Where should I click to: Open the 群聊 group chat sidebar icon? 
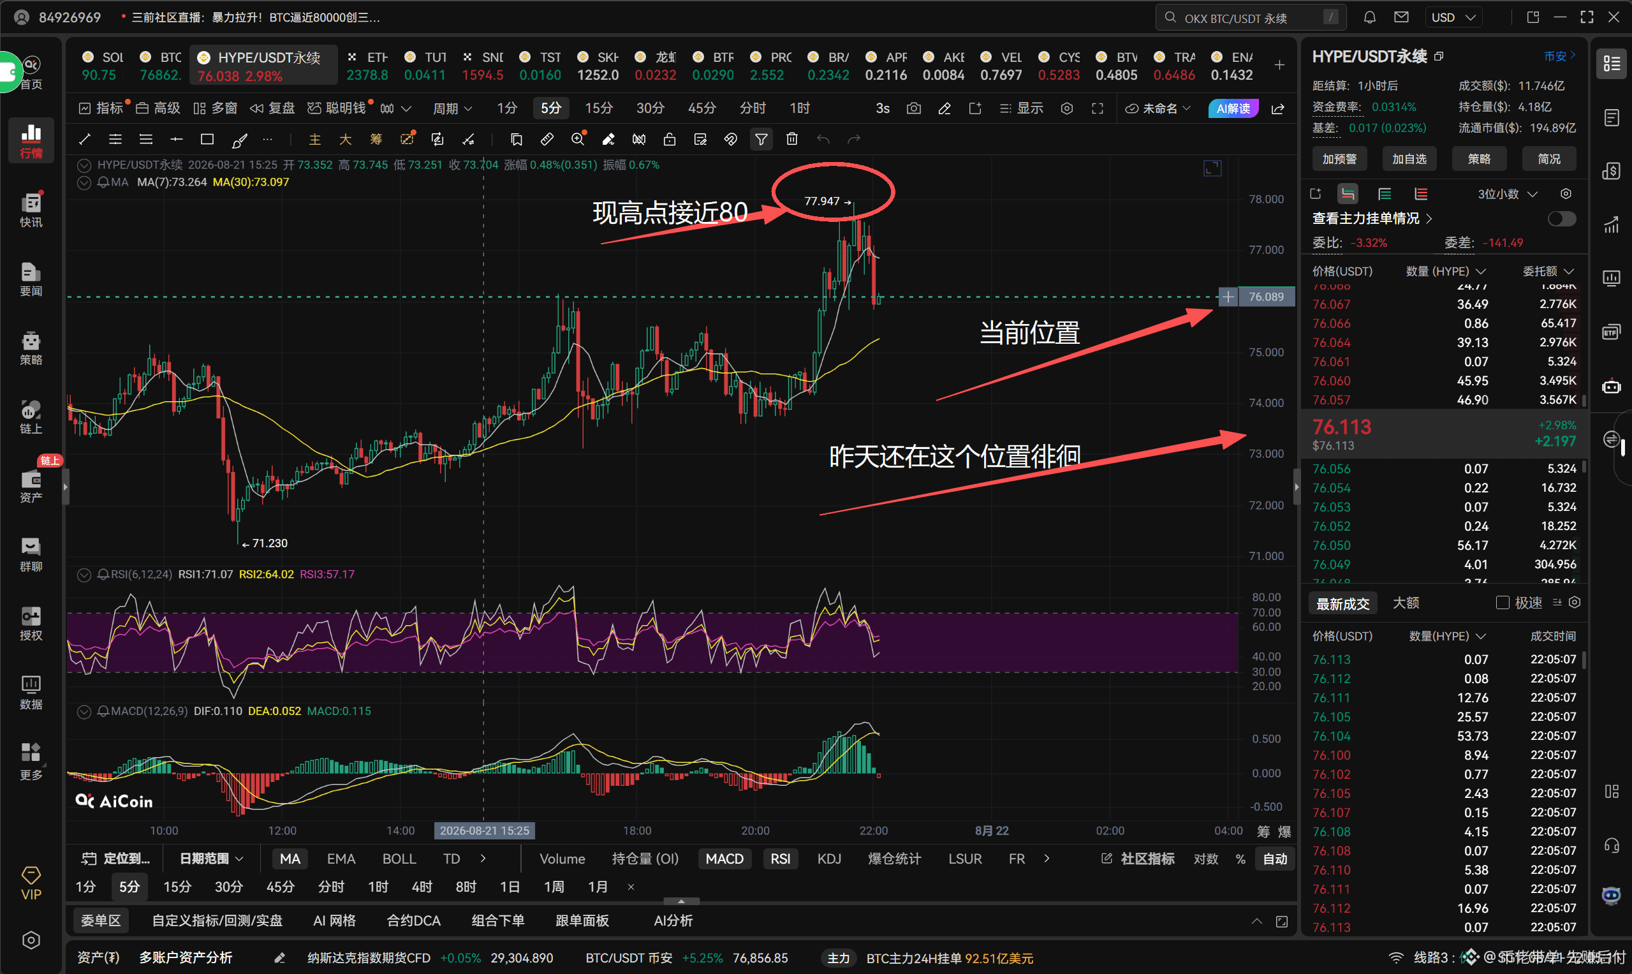coord(31,554)
